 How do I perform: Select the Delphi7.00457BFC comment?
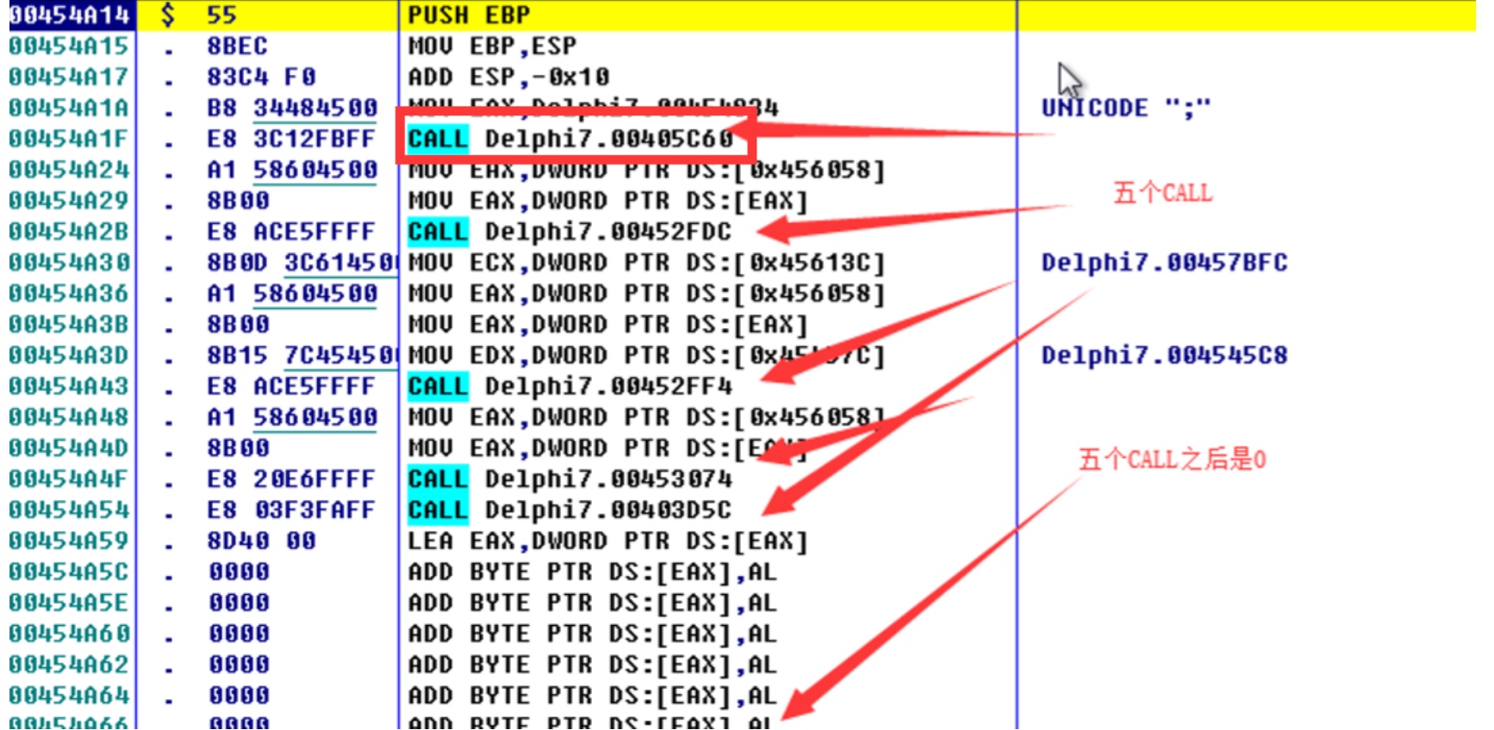[1164, 263]
